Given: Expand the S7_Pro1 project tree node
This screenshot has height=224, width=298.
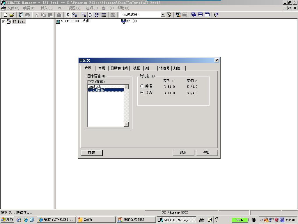Looking at the screenshot, I should [x=3, y=22].
